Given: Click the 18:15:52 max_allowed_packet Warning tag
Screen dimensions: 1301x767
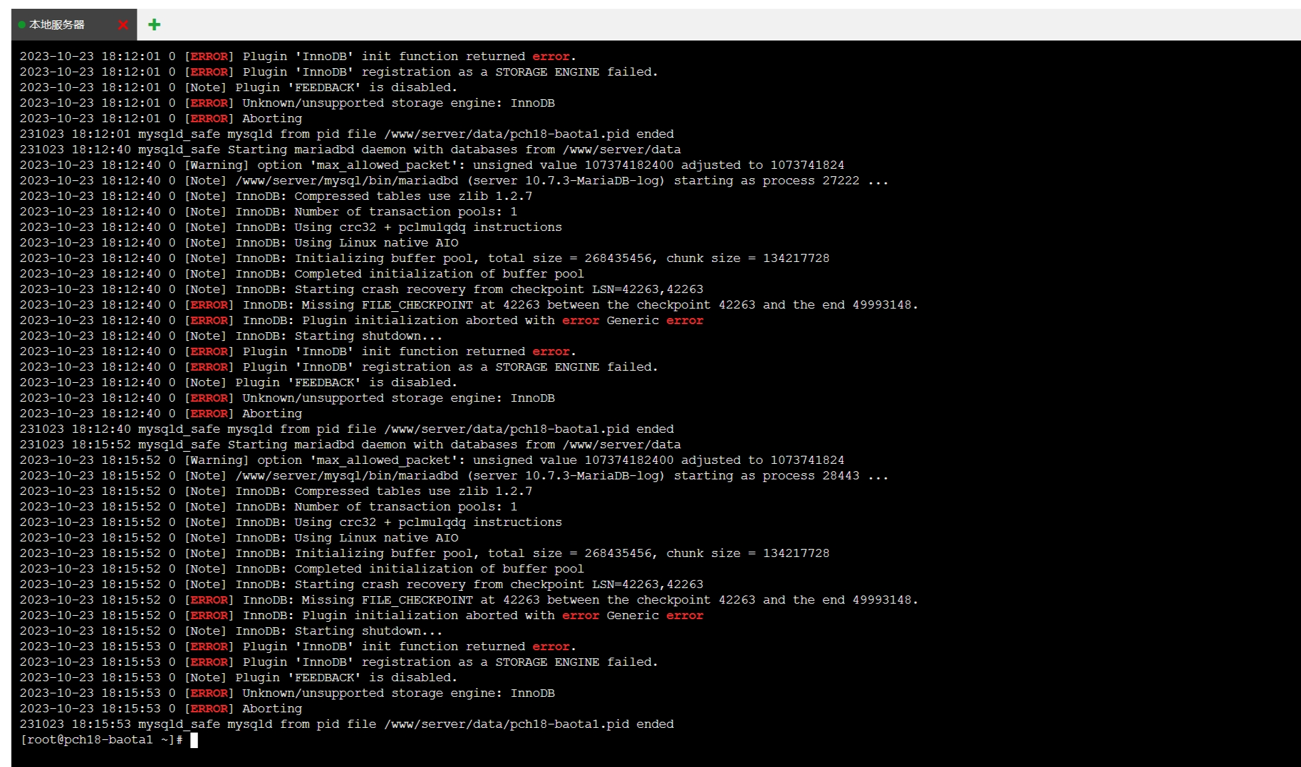Looking at the screenshot, I should tap(217, 460).
